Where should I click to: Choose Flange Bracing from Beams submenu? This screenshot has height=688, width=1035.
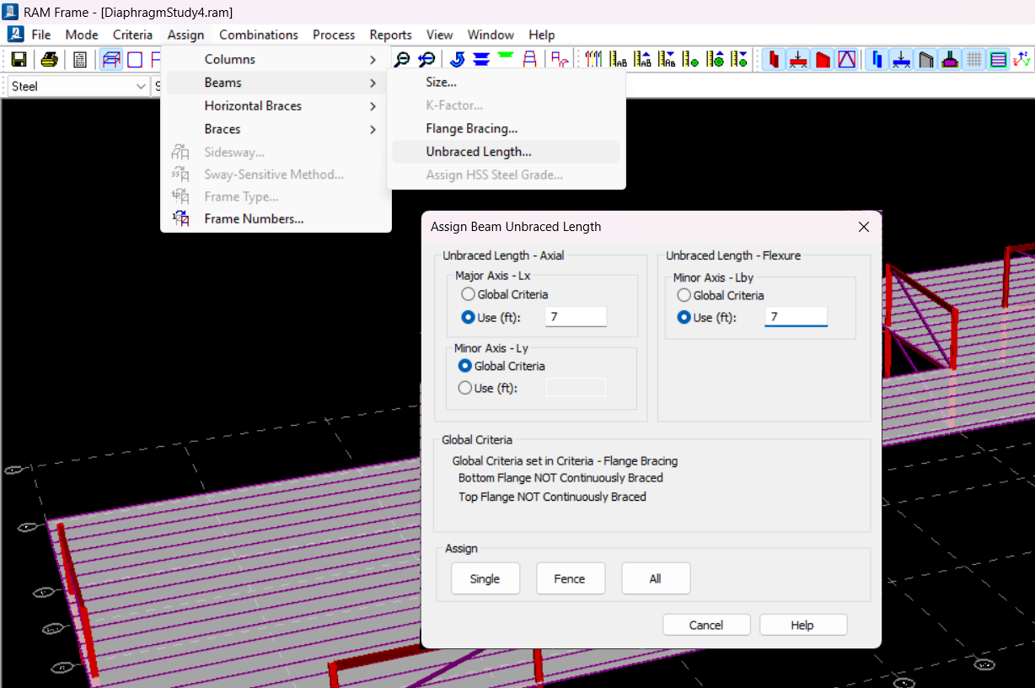[471, 128]
